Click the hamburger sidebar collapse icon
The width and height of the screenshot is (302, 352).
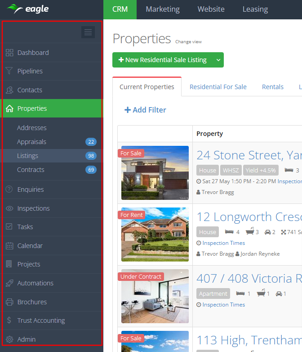tap(88, 32)
